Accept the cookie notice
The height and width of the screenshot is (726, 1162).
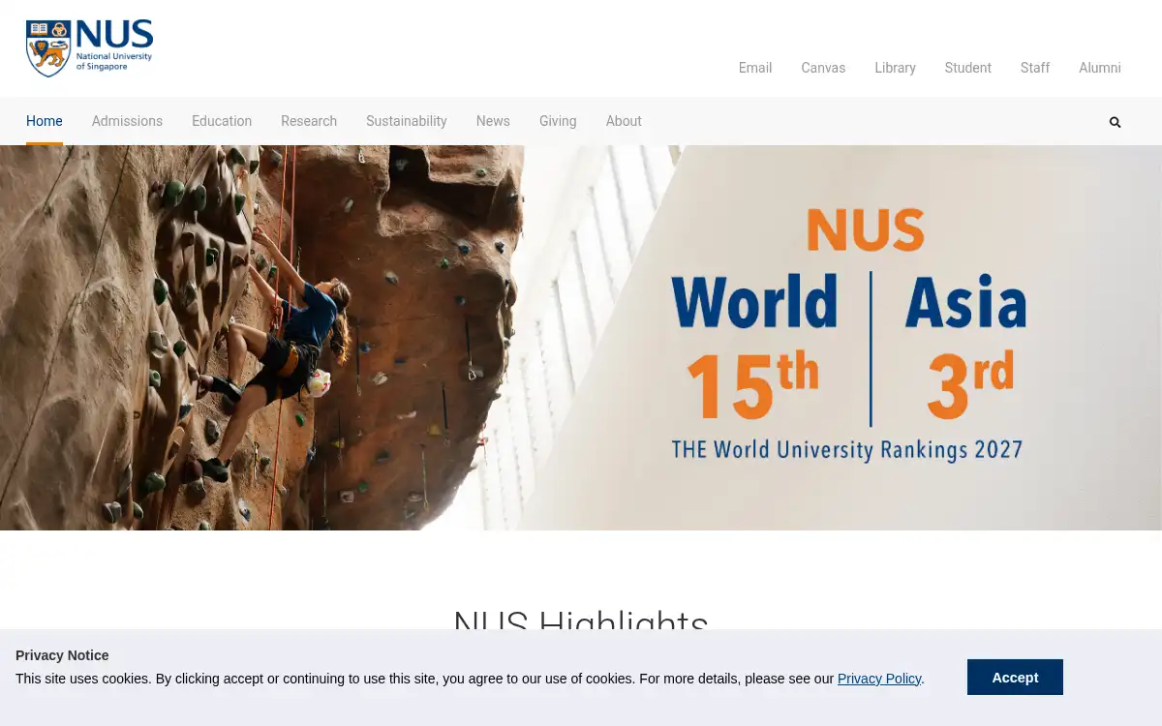pyautogui.click(x=1015, y=678)
